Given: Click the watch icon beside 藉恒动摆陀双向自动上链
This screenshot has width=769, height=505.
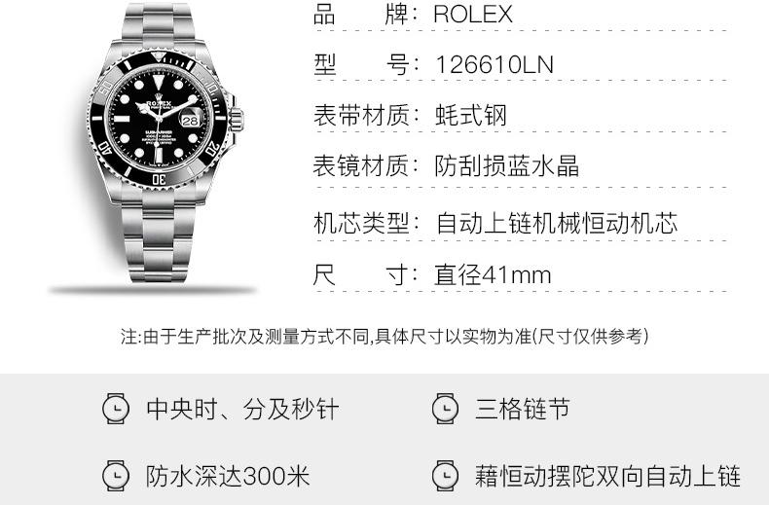Looking at the screenshot, I should [x=445, y=476].
